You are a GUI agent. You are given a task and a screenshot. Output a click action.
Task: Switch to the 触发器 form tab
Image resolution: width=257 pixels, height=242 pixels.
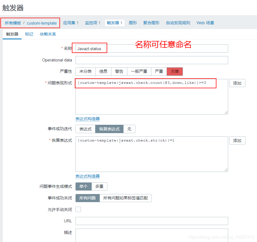click(12, 34)
